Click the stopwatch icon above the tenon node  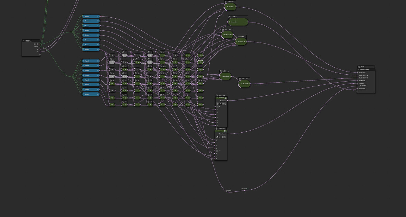(216, 129)
